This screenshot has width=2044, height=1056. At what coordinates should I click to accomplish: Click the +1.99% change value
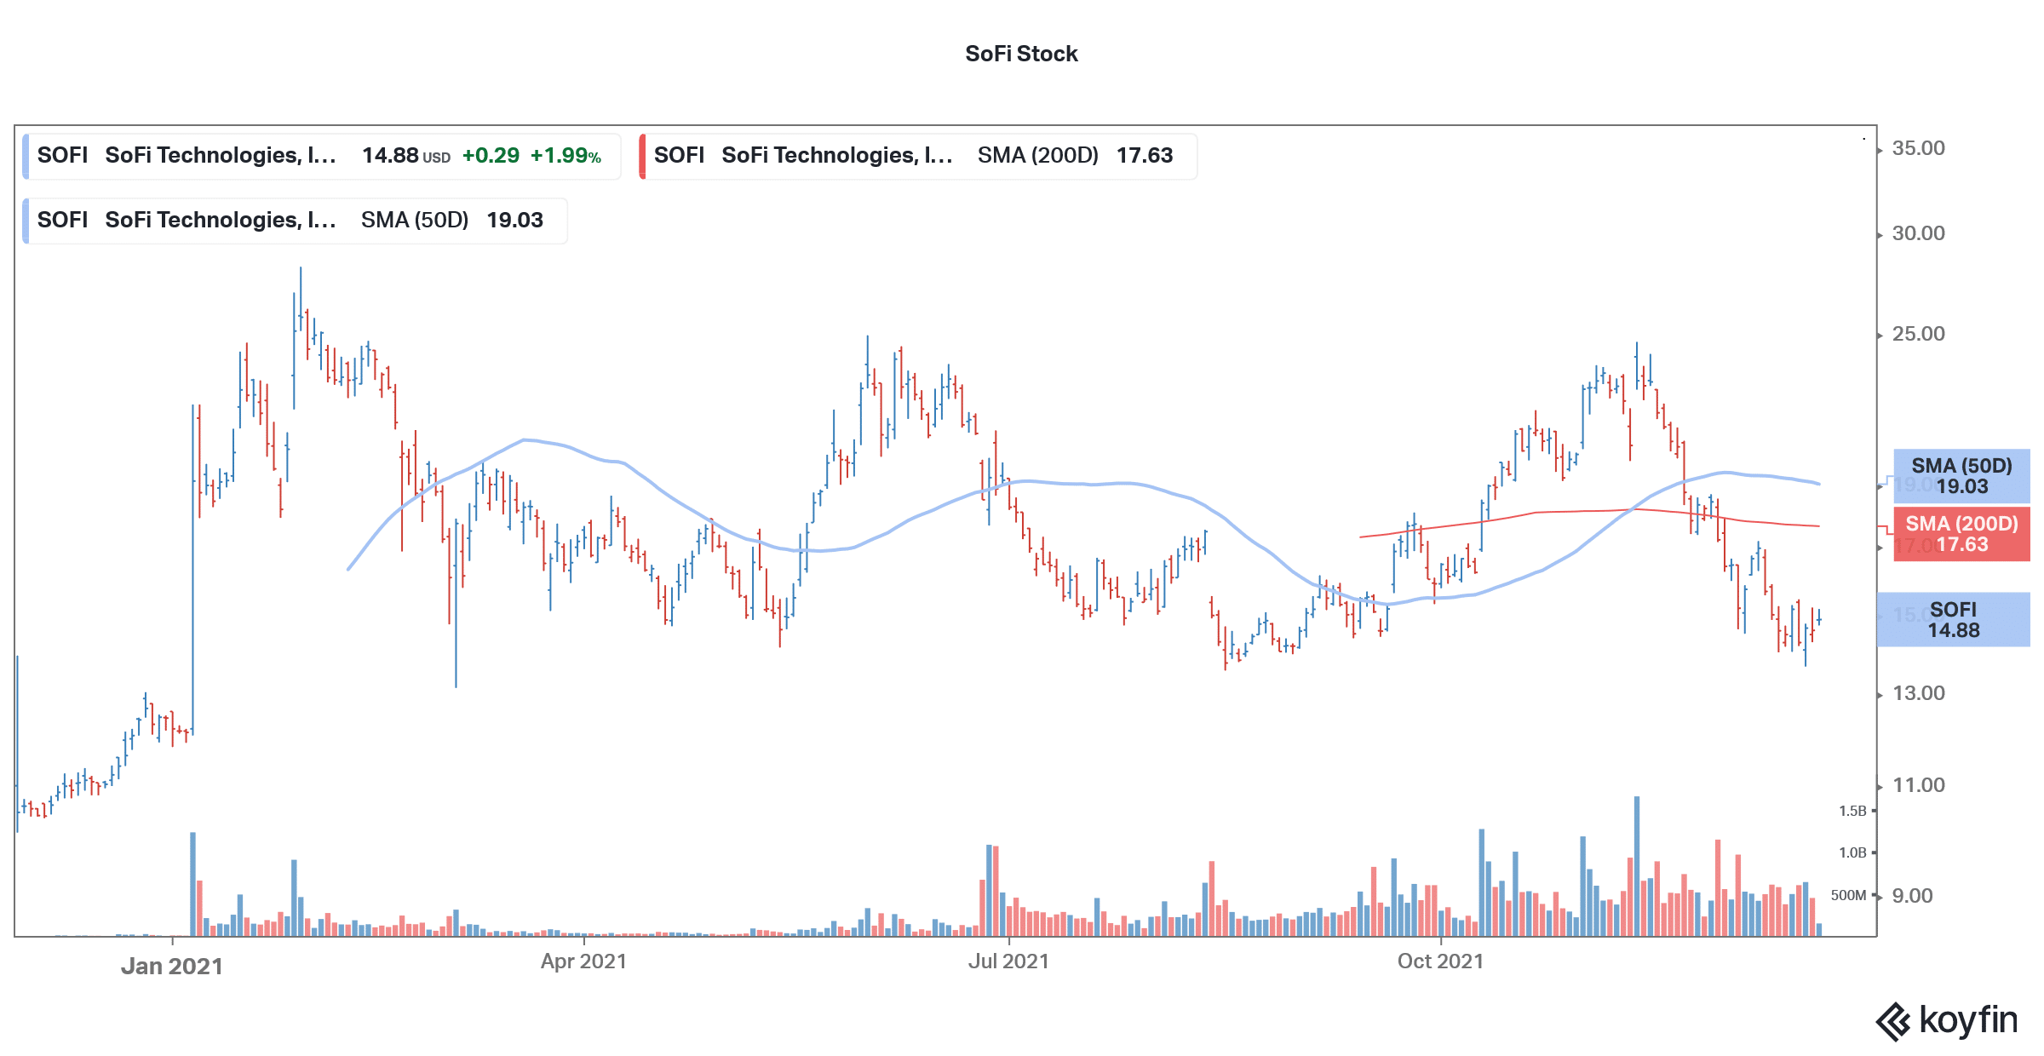point(566,156)
